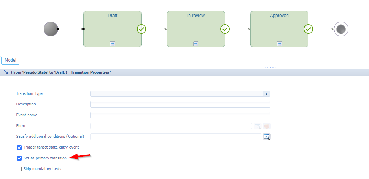The width and height of the screenshot is (369, 179).
Task: Collapse the Approved state box
Action: [x=279, y=44]
